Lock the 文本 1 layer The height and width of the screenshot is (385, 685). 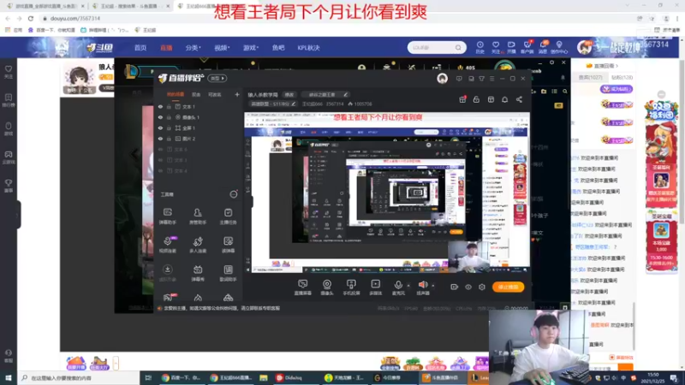(x=169, y=106)
